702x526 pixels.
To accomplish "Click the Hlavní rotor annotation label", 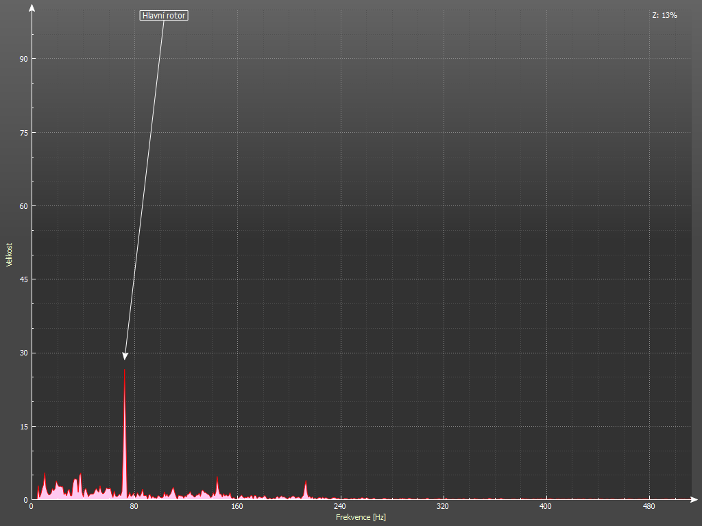I will (x=164, y=15).
